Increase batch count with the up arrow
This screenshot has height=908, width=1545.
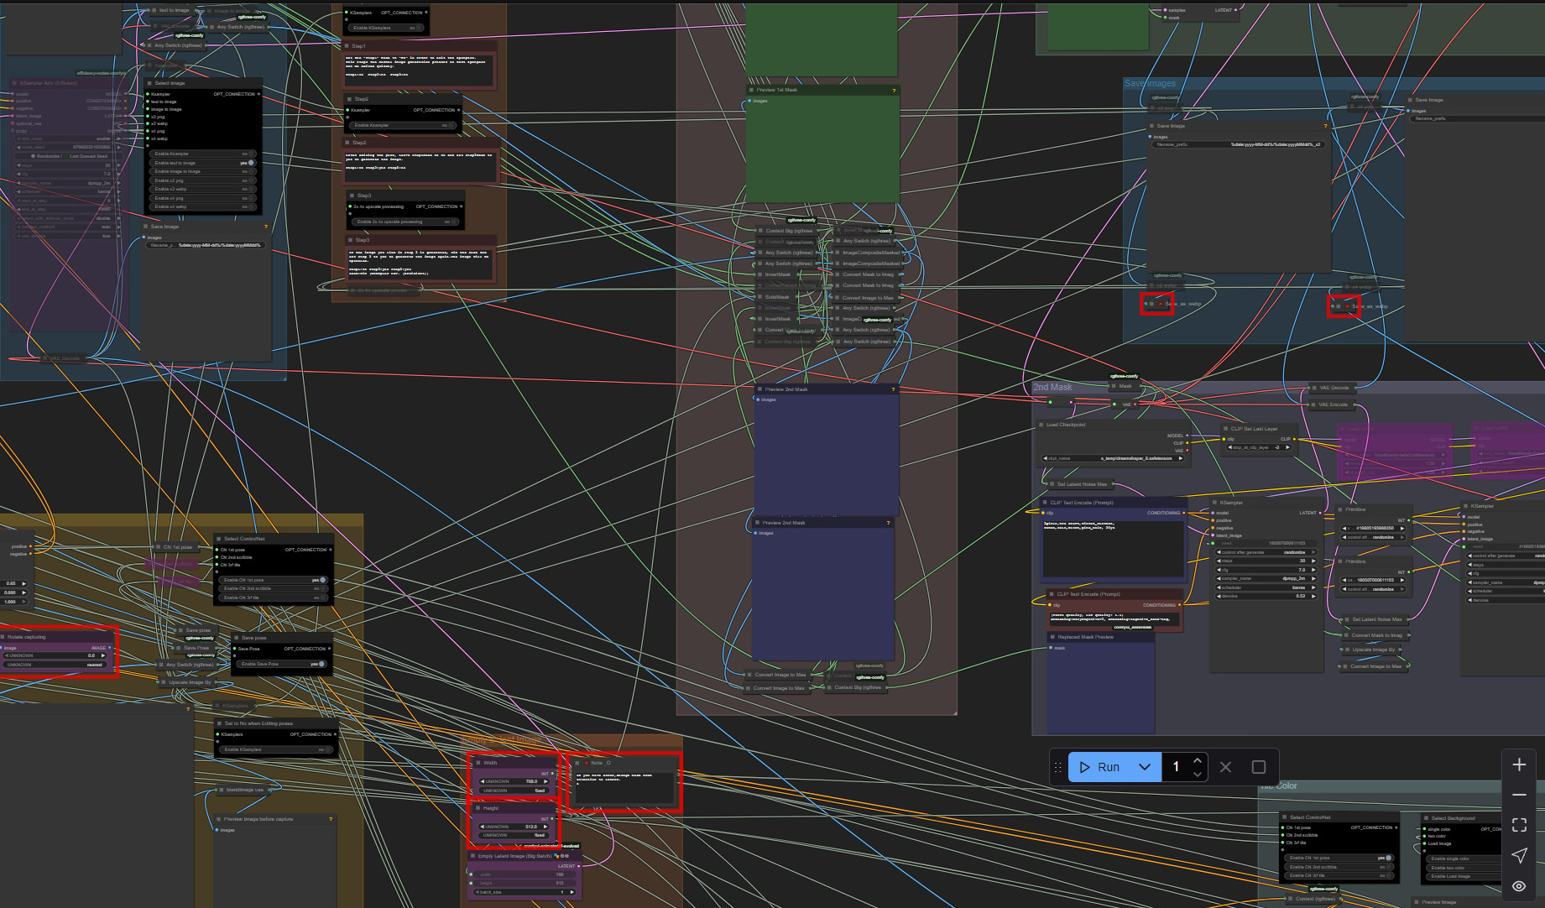pyautogui.click(x=1198, y=760)
